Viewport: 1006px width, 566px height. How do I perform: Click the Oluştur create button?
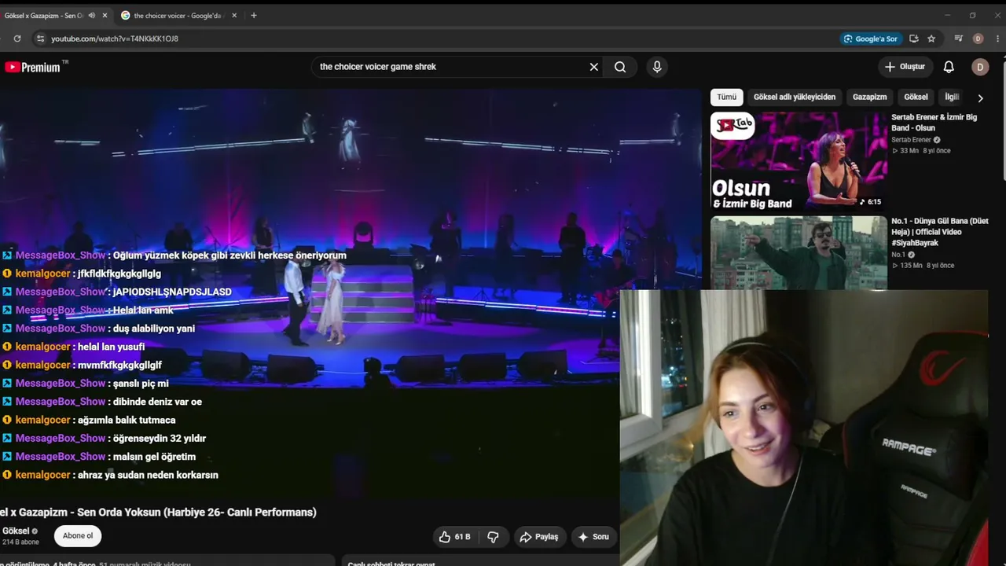[x=905, y=67]
